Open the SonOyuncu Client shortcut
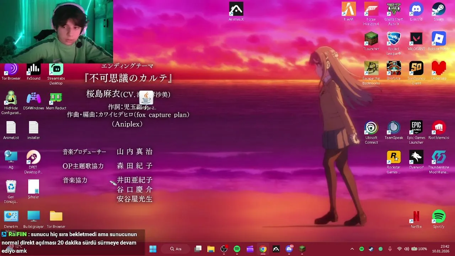This screenshot has width=455, height=256. click(x=416, y=73)
